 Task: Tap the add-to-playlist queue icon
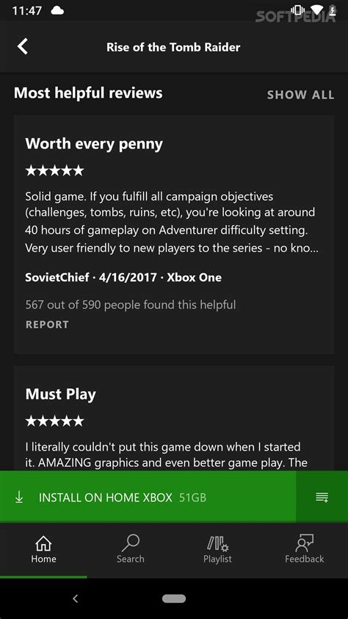322,498
